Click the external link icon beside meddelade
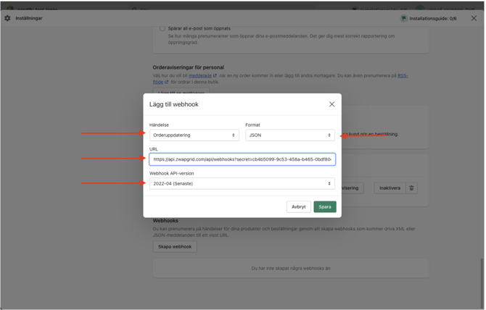The image size is (486, 310). (215, 75)
